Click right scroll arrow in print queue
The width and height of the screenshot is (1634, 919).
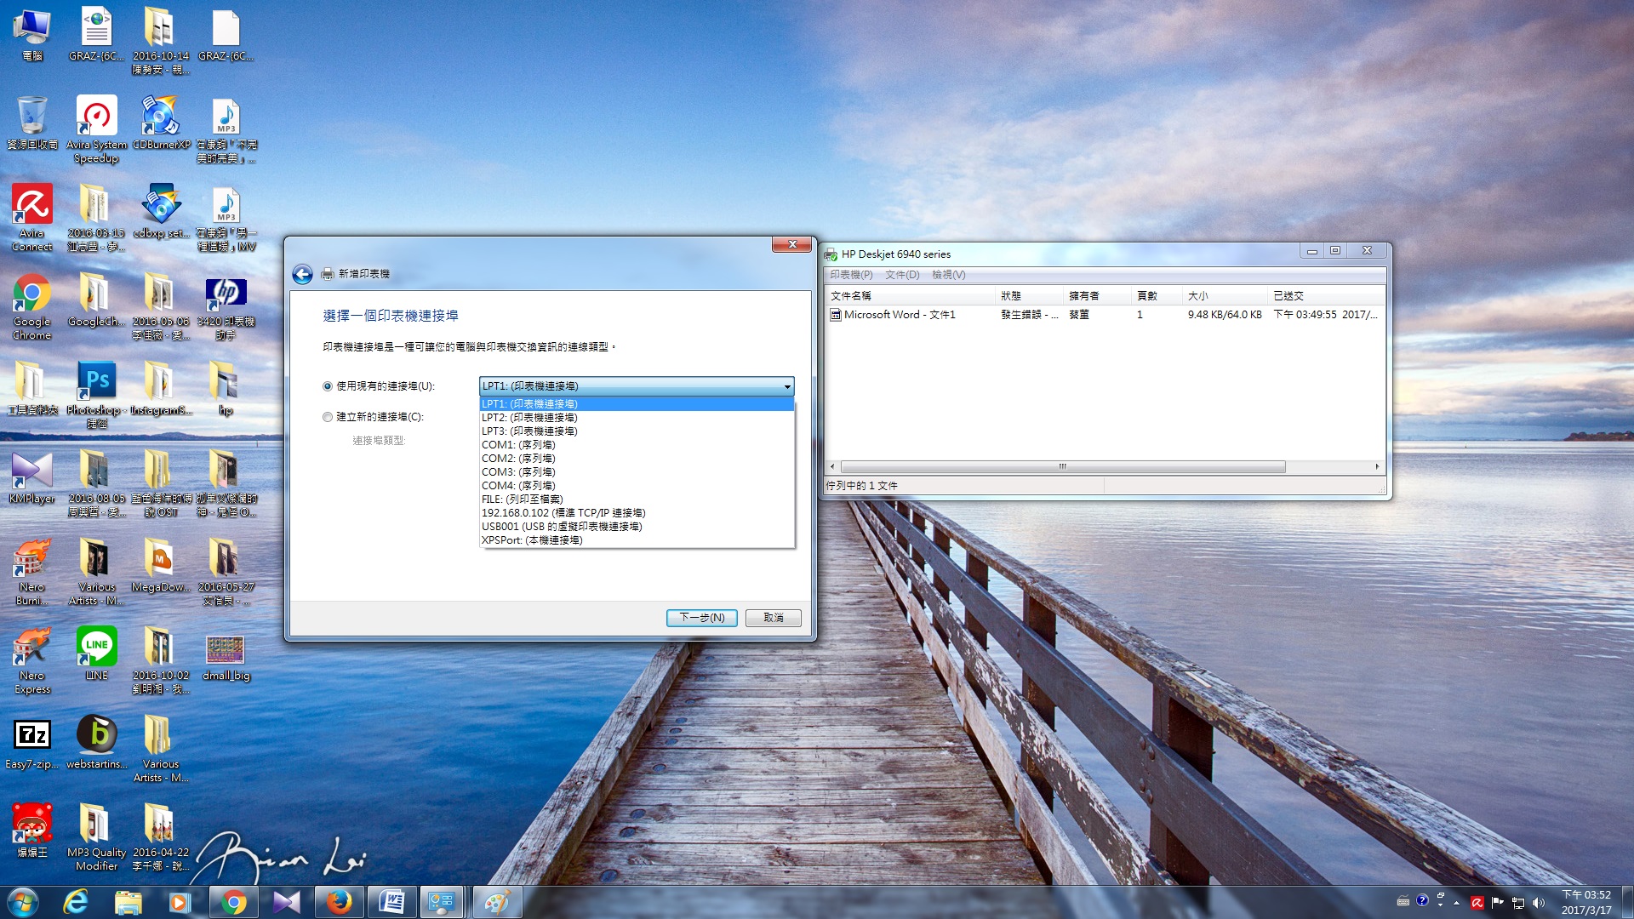[x=1377, y=466]
